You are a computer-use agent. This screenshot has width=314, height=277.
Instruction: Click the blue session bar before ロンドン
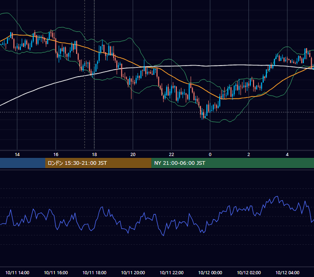point(23,163)
